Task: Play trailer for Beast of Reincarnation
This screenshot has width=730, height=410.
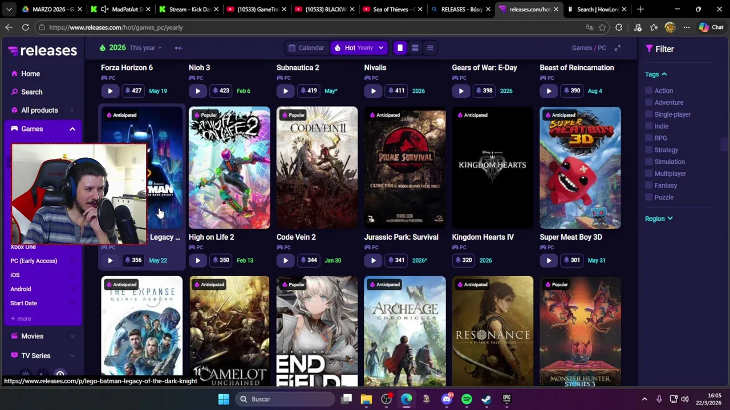Action: (549, 91)
